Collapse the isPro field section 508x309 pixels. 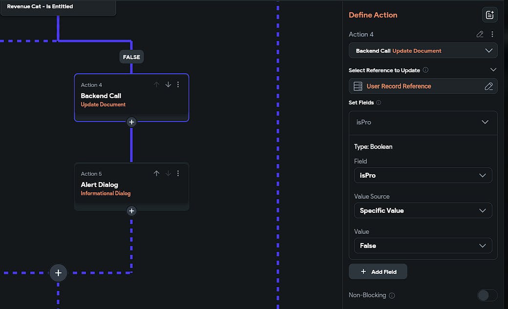pos(485,122)
